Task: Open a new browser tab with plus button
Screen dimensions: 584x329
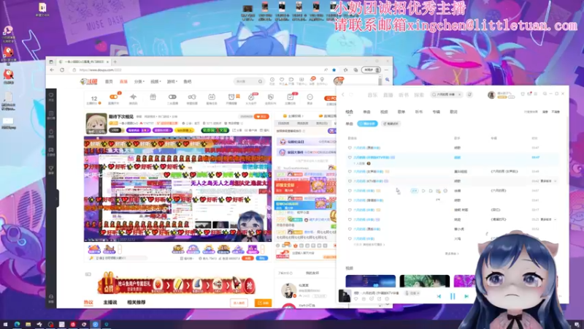Action: (x=115, y=61)
